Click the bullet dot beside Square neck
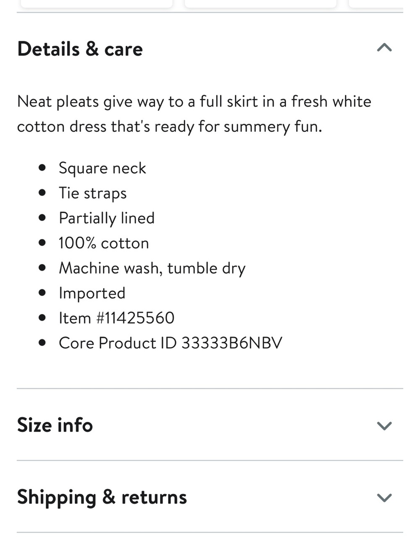Screen dimensions: 420x559 coord(42,168)
